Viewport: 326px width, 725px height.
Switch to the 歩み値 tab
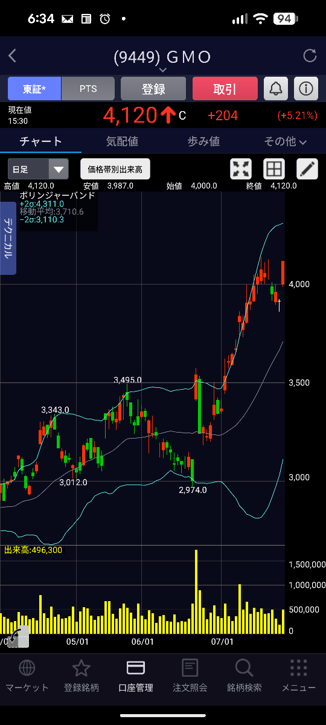pyautogui.click(x=203, y=141)
